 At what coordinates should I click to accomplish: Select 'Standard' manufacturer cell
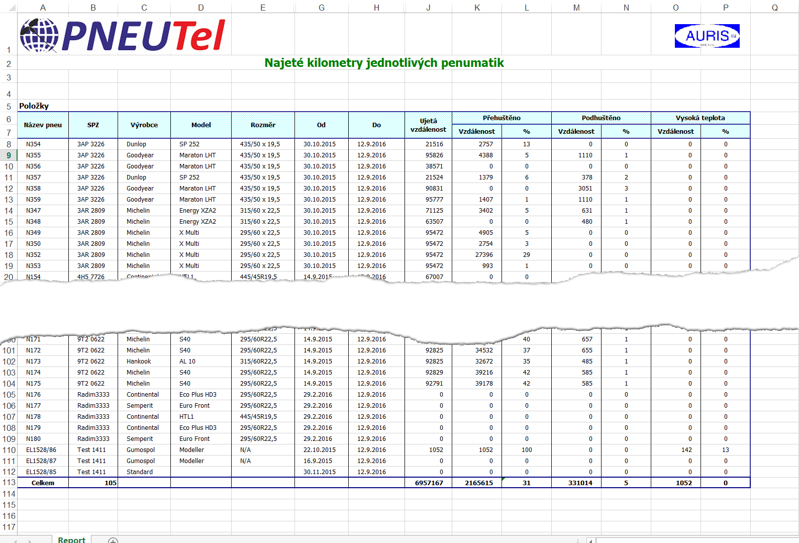(144, 472)
